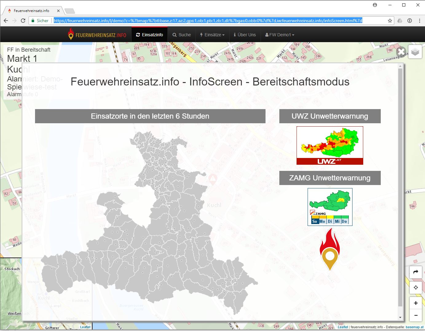Zoom in the map with plus
Screen dimensions: 425x331
coord(415,303)
